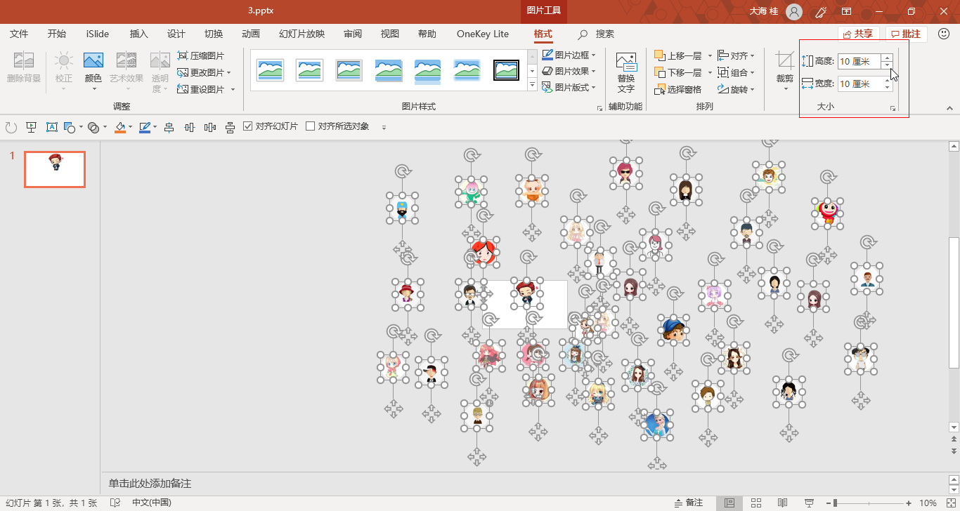This screenshot has height=511, width=960.
Task: Click the user account avatar in title bar
Action: coord(794,11)
